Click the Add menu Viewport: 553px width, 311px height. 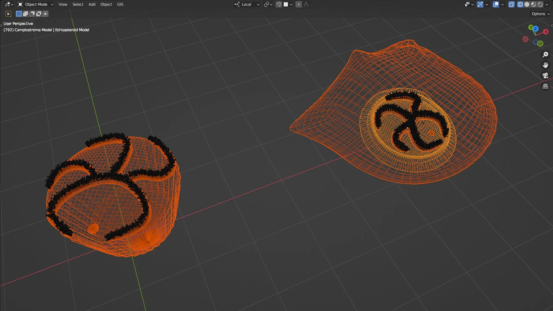click(x=92, y=4)
